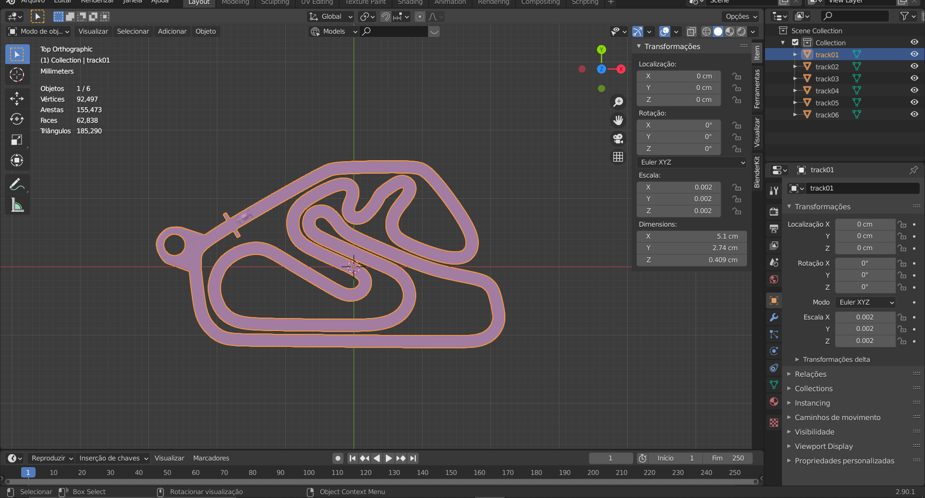Select the Rotate tool

(x=17, y=119)
